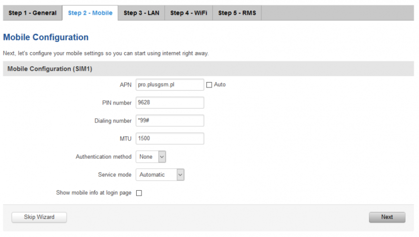419x237 pixels.
Task: Click the Next button
Action: (387, 217)
